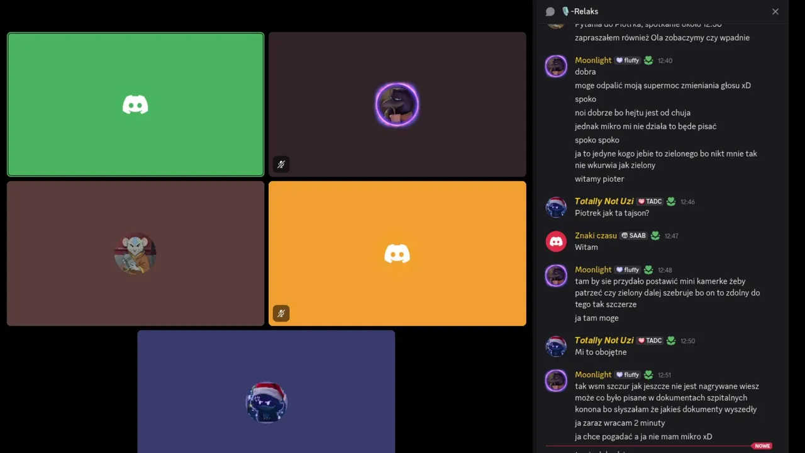
Task: Click fluffy tag on Moonlight's 12:51 message
Action: click(628, 375)
